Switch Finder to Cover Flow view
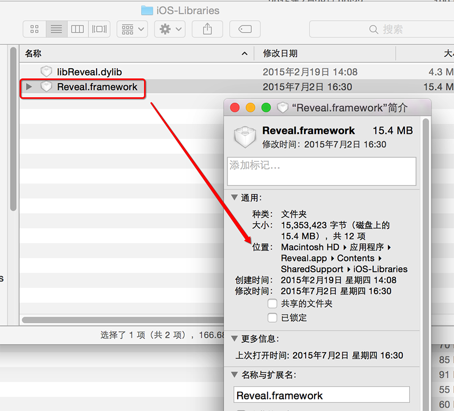 click(x=99, y=29)
